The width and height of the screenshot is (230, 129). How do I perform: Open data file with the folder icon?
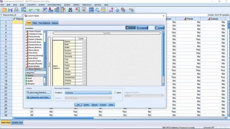[4, 10]
